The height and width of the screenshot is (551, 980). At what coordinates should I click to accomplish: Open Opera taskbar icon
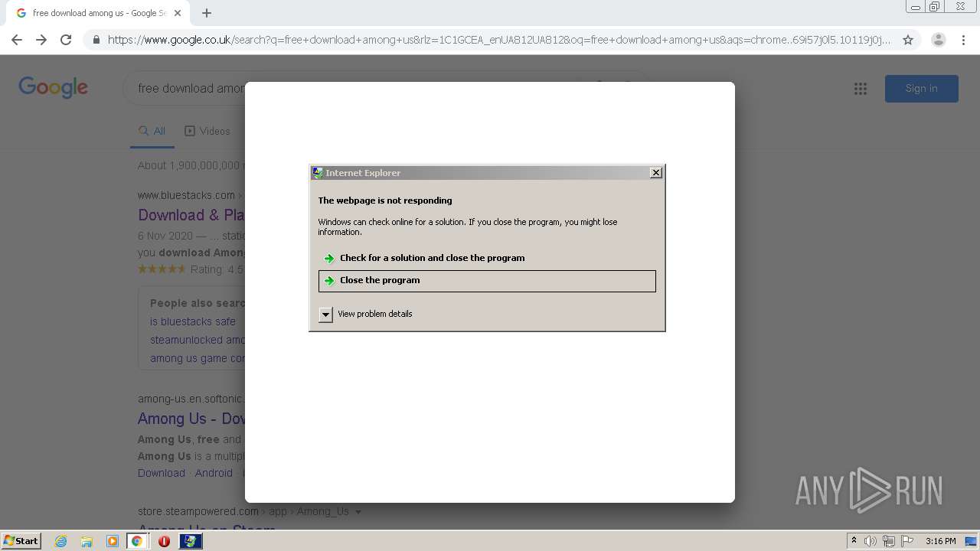point(164,541)
